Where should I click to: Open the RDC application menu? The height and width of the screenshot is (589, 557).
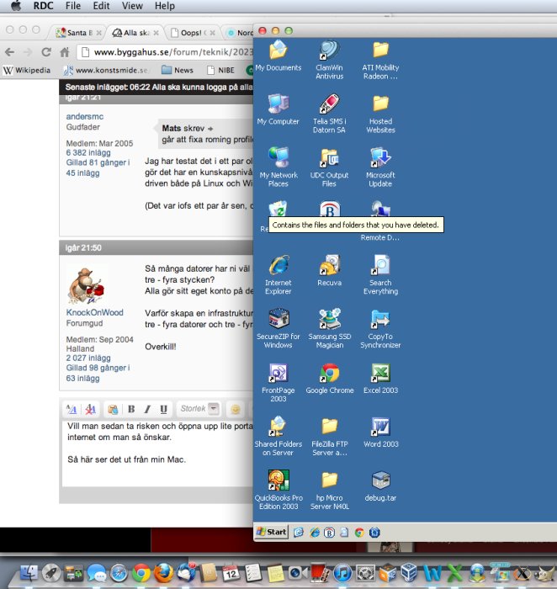pyautogui.click(x=43, y=6)
